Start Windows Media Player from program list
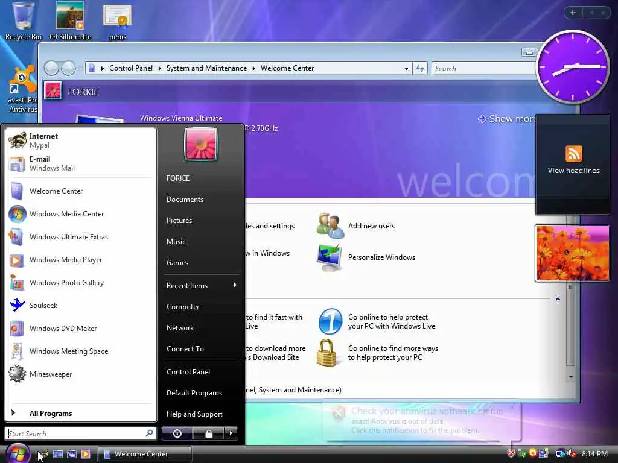The height and width of the screenshot is (463, 618). click(x=81, y=260)
